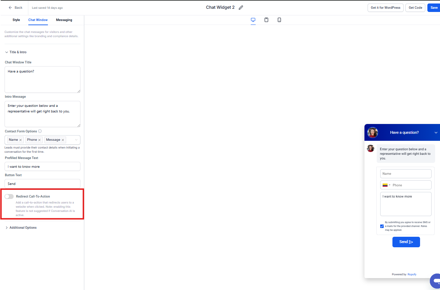Switch to mobile preview icon
Screen dimensions: 440x290
pyautogui.click(x=279, y=20)
